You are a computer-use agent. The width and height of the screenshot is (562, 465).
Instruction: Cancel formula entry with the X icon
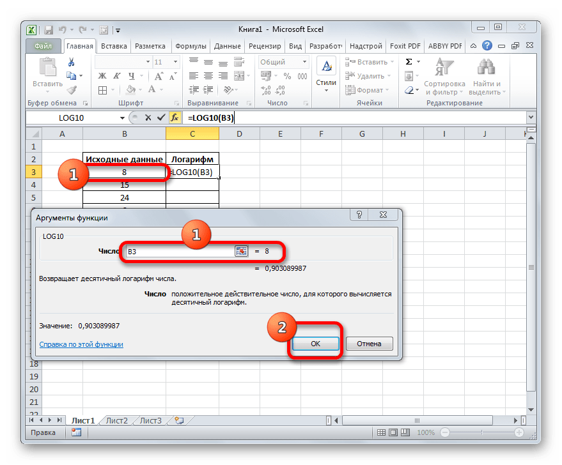click(x=148, y=118)
